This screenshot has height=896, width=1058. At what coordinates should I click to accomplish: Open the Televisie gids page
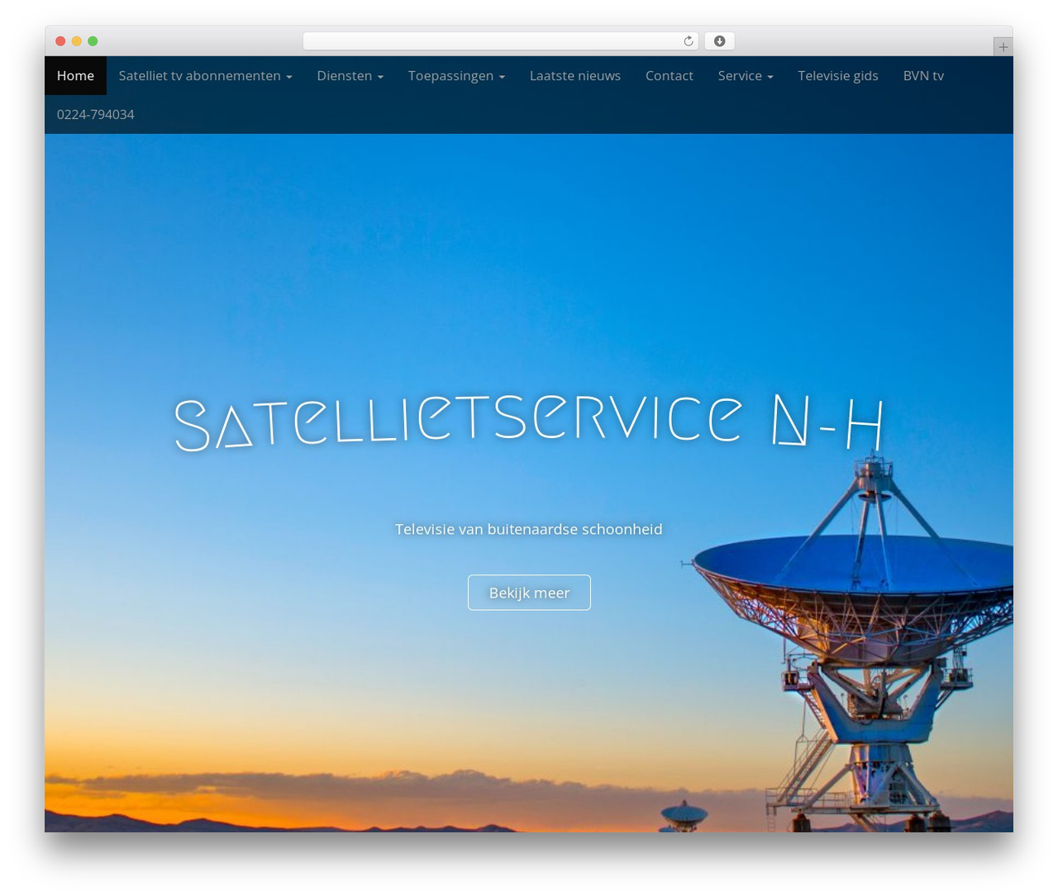(838, 76)
